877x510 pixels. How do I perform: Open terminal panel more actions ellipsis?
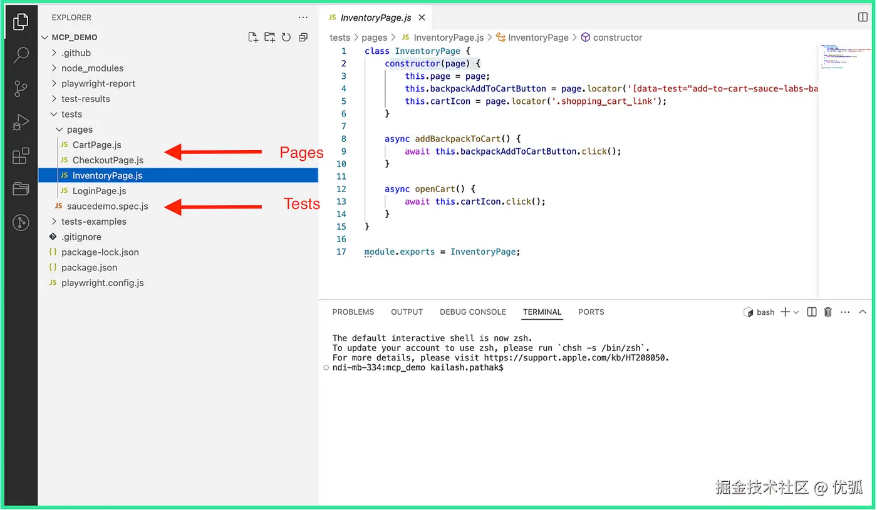[845, 312]
